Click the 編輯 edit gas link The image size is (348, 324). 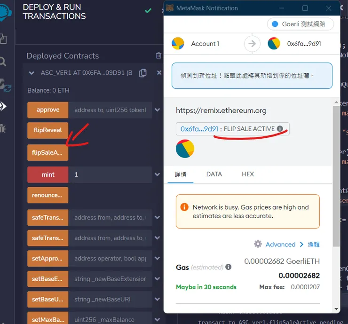(x=313, y=245)
